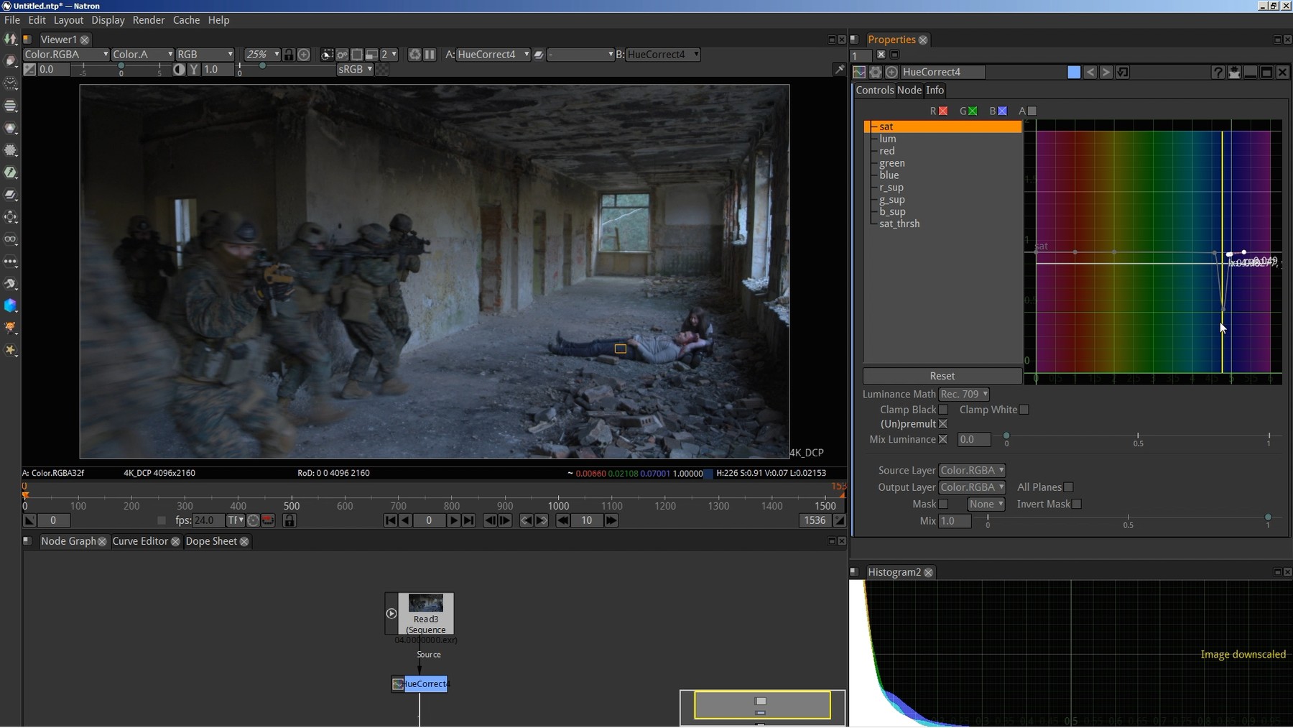Viewport: 1293px width, 728px height.
Task: Toggle checkerboard background icon beside sRGB
Action: click(x=383, y=70)
